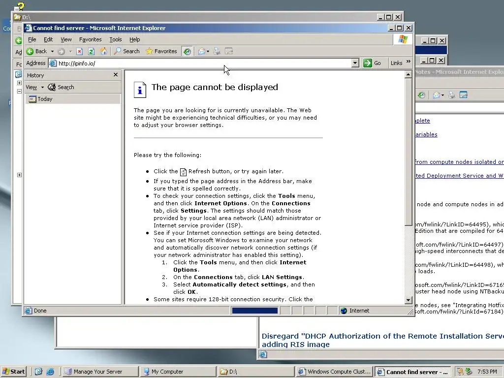
Task: Click the Go button next to address bar
Action: click(372, 63)
